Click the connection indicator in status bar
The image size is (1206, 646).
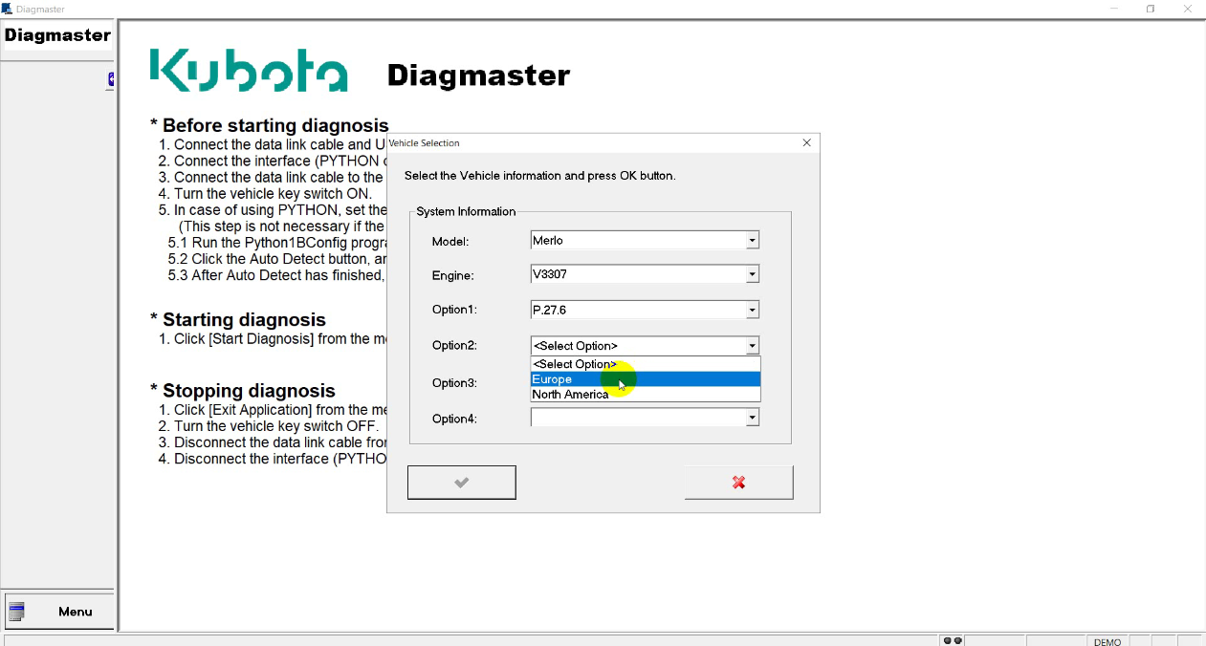952,641
